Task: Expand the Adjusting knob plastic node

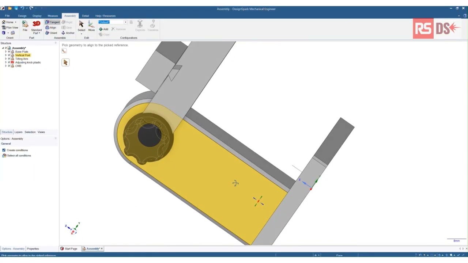Action: click(x=6, y=62)
